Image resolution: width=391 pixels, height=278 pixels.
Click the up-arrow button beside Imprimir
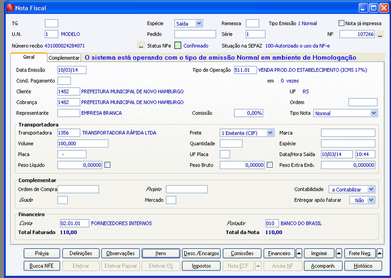[339, 253]
